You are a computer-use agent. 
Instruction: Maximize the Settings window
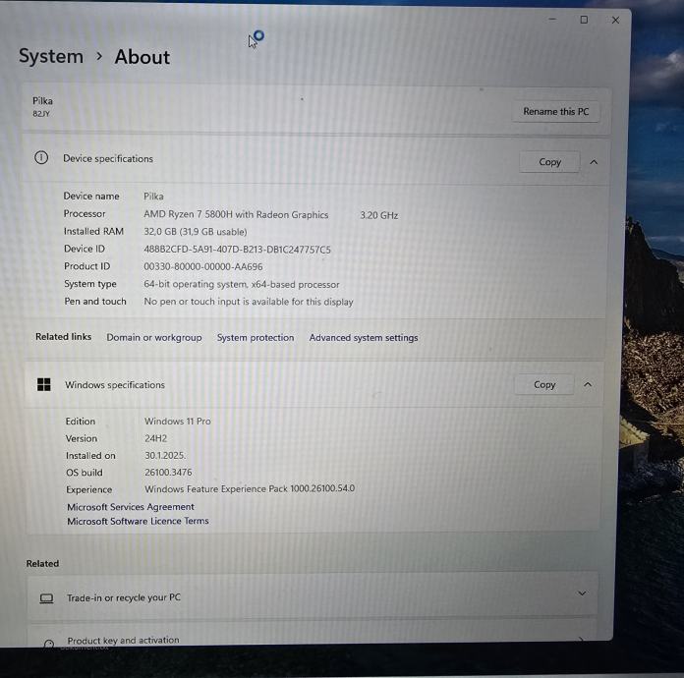(x=584, y=20)
